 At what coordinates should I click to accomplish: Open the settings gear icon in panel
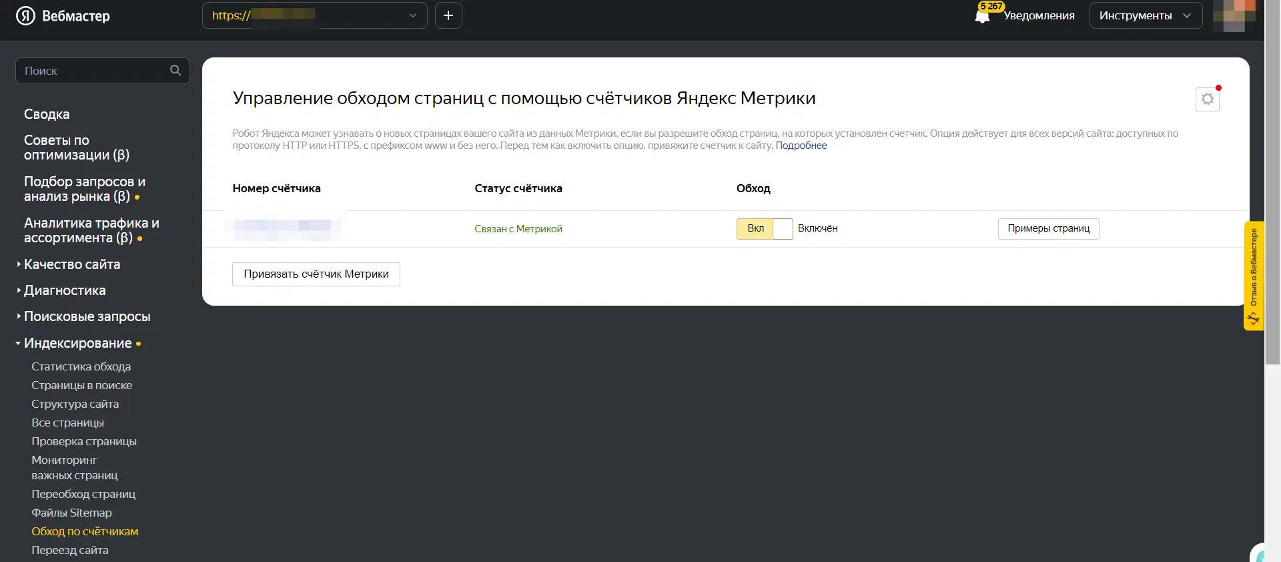pos(1208,99)
